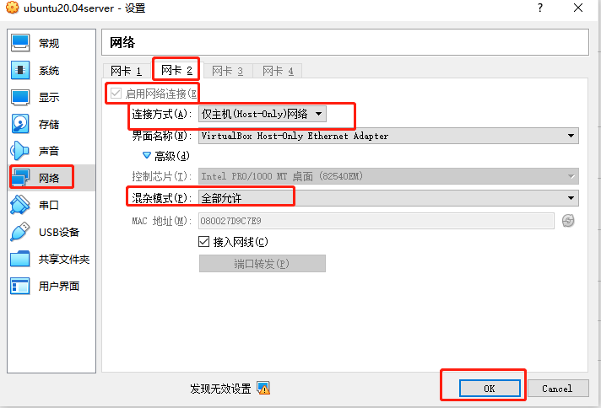Open the 显示 (Display) settings icon
Viewport: 601px width, 408px height.
[x=20, y=97]
